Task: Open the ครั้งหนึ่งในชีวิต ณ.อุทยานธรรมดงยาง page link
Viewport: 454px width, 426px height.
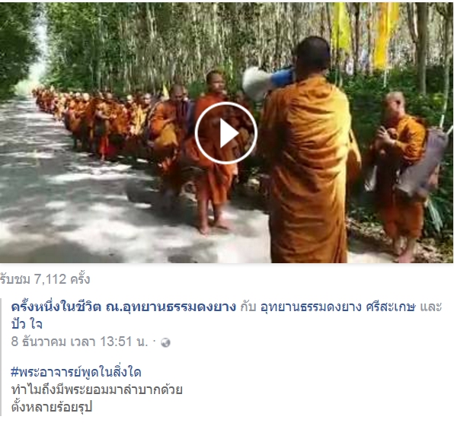Action: 123,307
